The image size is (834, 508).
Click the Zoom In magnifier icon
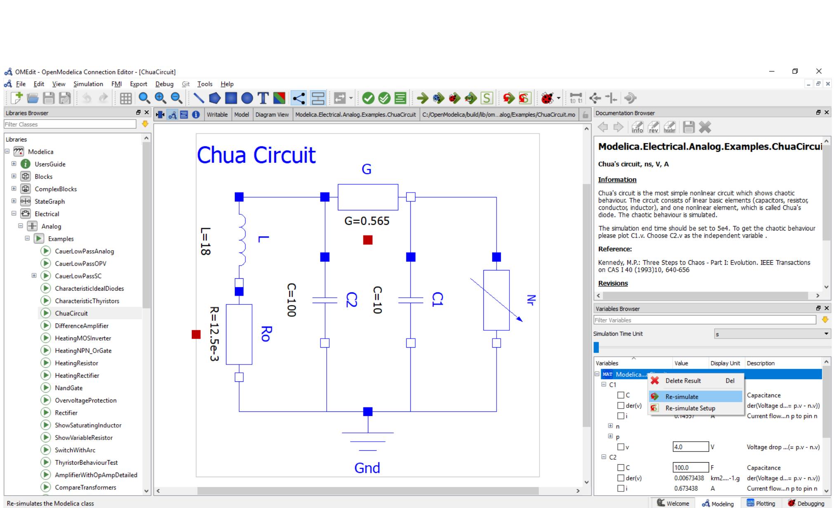160,98
